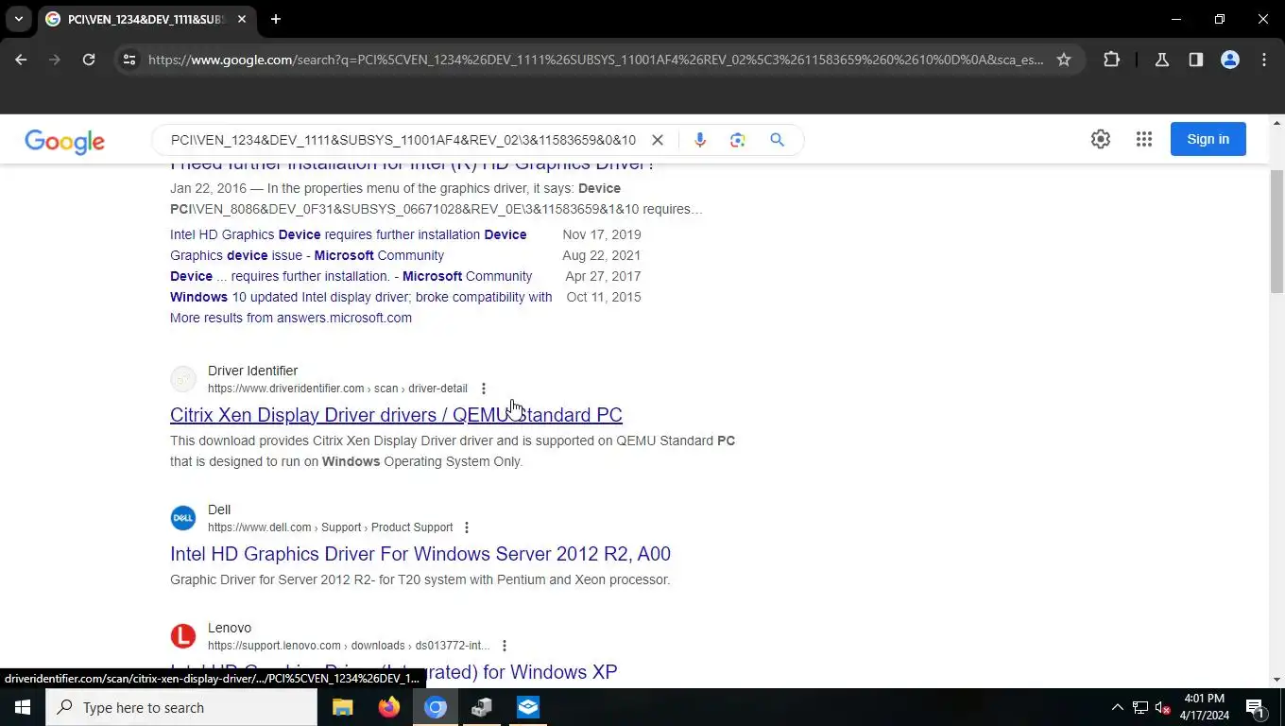Click dell.com Product Support breadcrumb
Viewport: 1285px width, 726px height.
tap(330, 527)
